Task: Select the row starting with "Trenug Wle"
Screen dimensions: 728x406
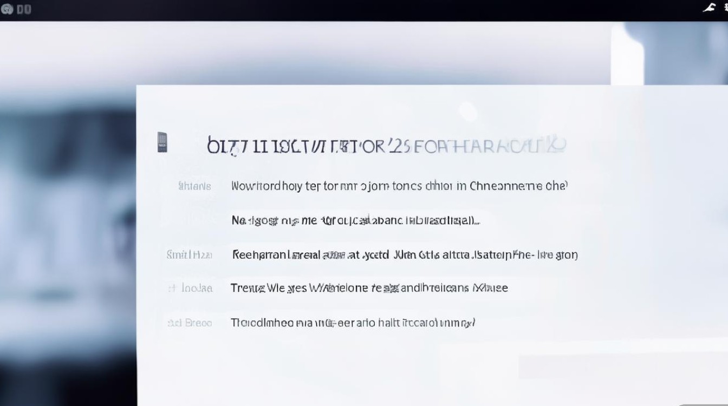Action: pos(369,288)
